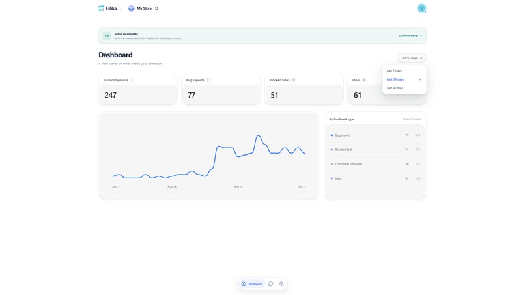Click the My Store avatar icon
Screen dimensions: 525x295
[x=131, y=8]
